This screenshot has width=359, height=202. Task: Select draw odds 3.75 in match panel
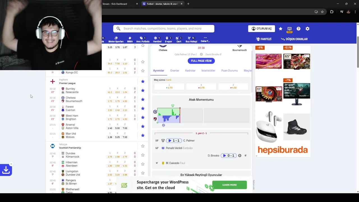point(201,86)
